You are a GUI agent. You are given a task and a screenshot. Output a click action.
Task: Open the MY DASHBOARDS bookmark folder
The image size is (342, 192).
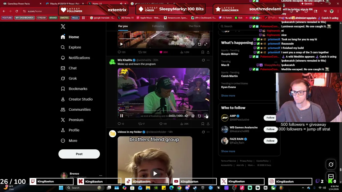(x=25, y=18)
